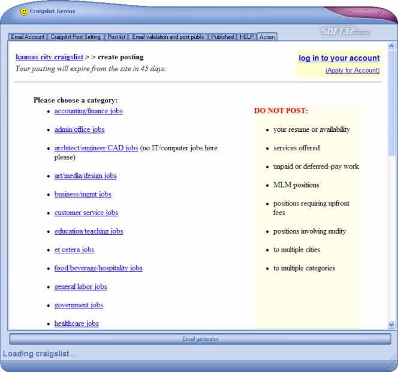This screenshot has width=398, height=372.
Task: Click 'services offered' list item
Action: click(297, 148)
